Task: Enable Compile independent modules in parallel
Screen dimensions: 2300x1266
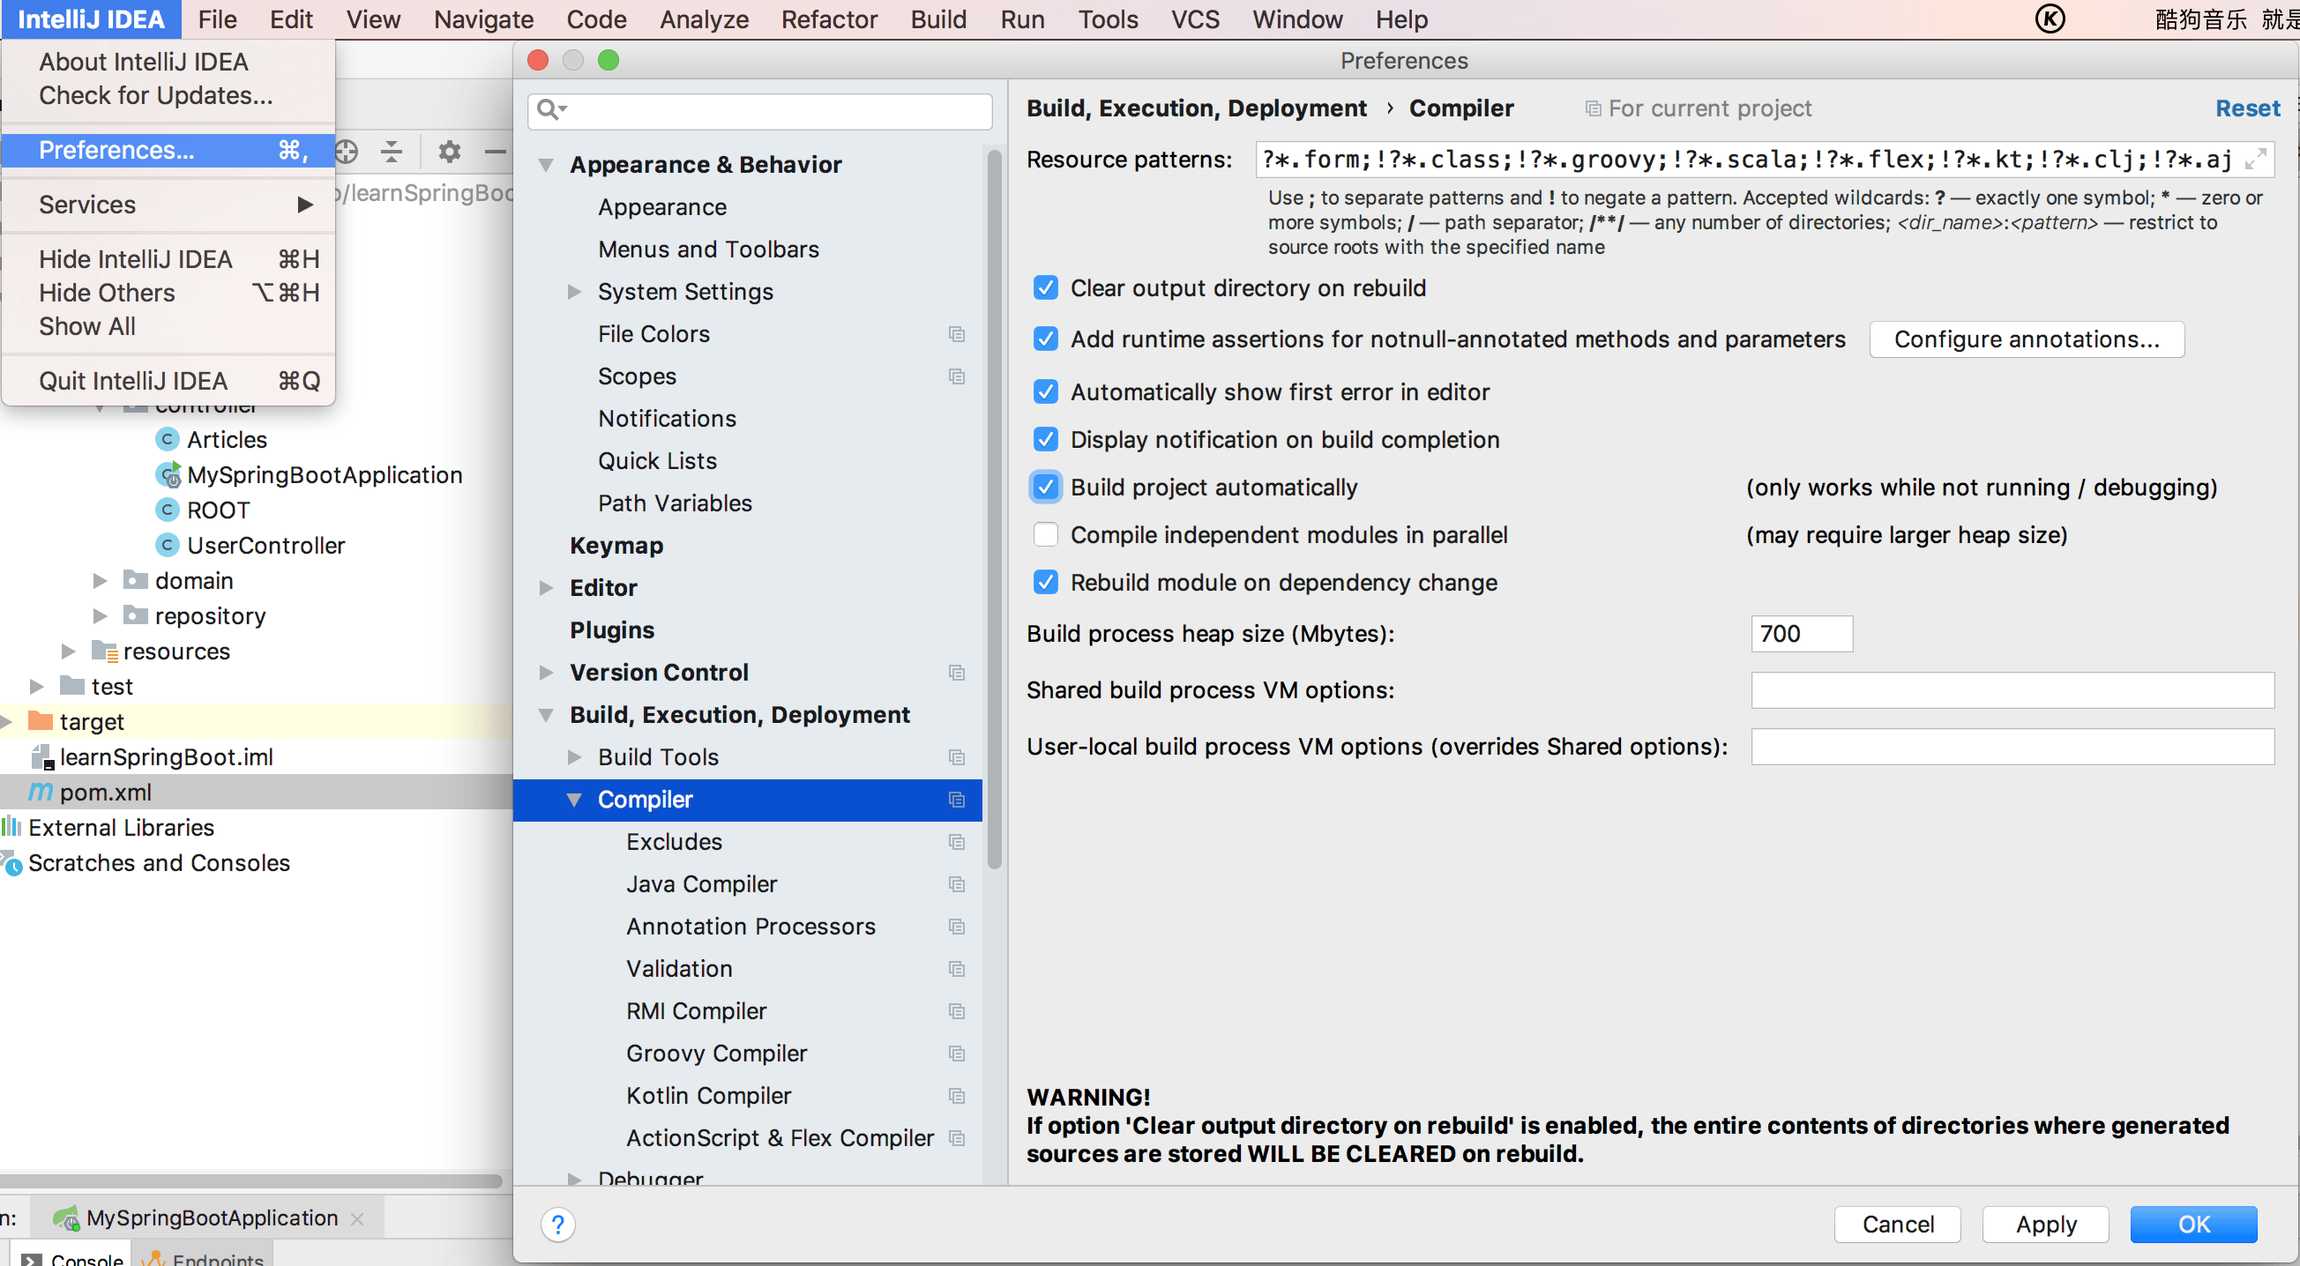Action: pos(1046,535)
